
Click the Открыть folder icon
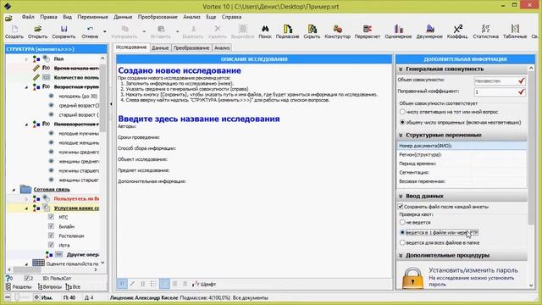pyautogui.click(x=37, y=29)
